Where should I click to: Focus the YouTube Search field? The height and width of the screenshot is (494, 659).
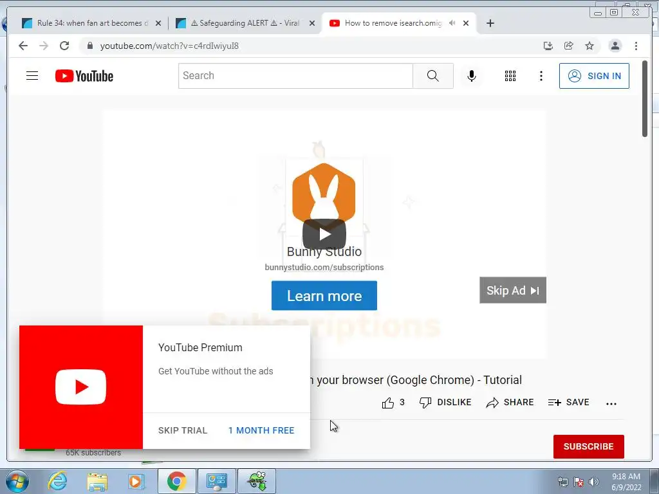pyautogui.click(x=295, y=76)
